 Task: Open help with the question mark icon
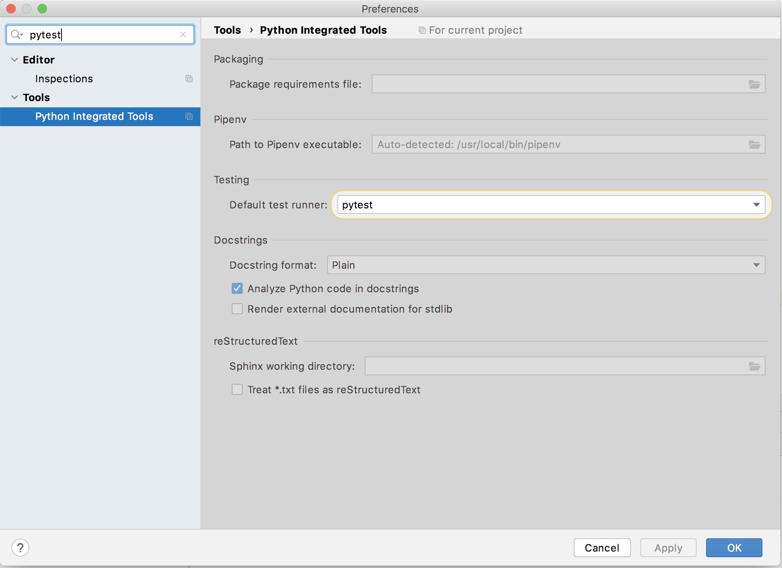tap(20, 548)
